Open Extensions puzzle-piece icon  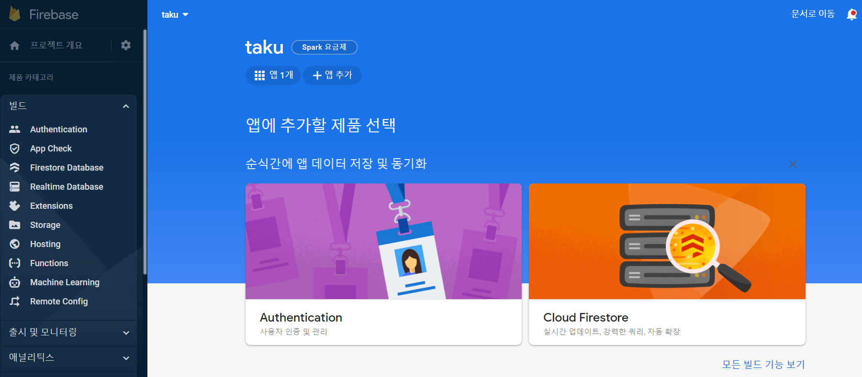click(x=15, y=206)
